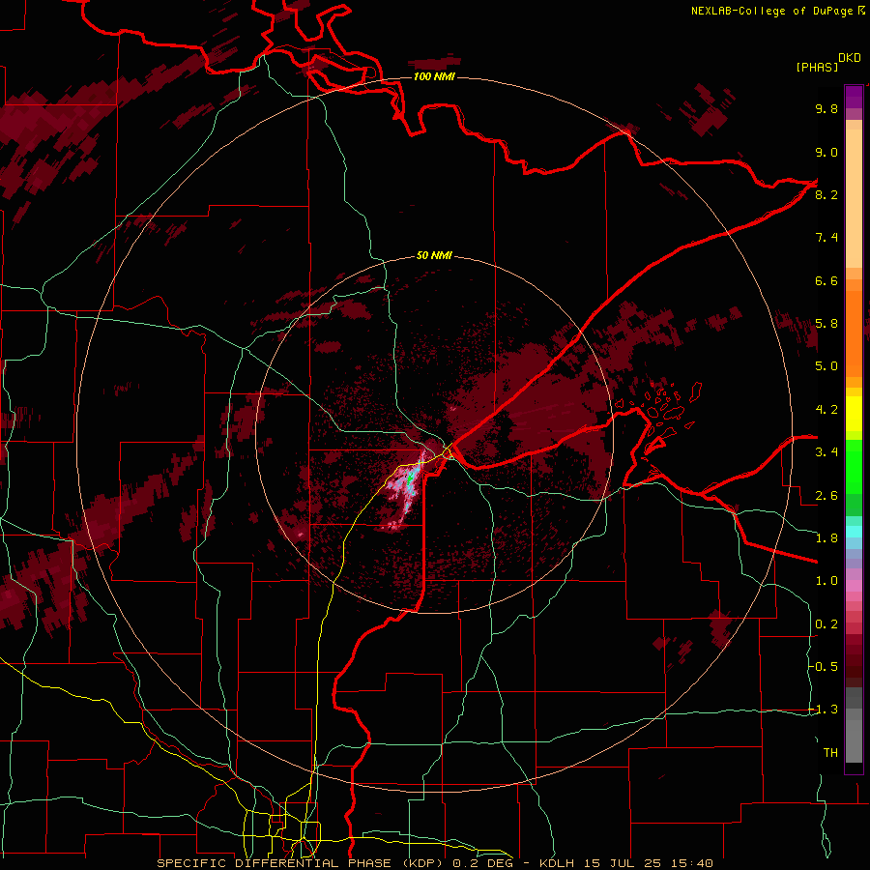Select the 6.6 value on the scale

tap(826, 280)
